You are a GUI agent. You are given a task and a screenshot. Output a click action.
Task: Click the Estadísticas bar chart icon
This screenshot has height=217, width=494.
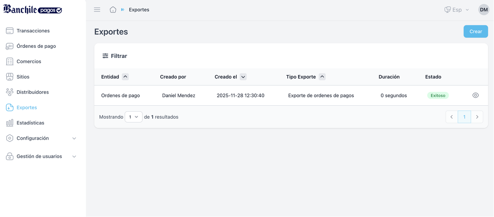point(10,123)
